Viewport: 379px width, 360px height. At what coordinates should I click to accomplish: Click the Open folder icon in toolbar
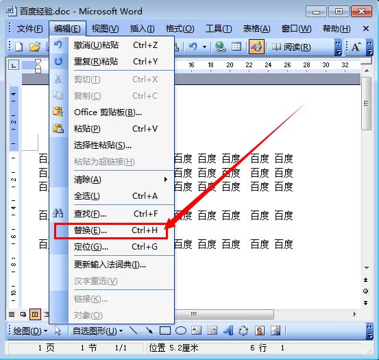(x=35, y=47)
